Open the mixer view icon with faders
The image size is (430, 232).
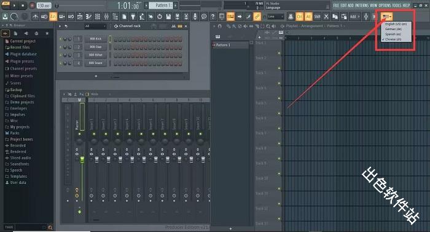click(x=106, y=17)
